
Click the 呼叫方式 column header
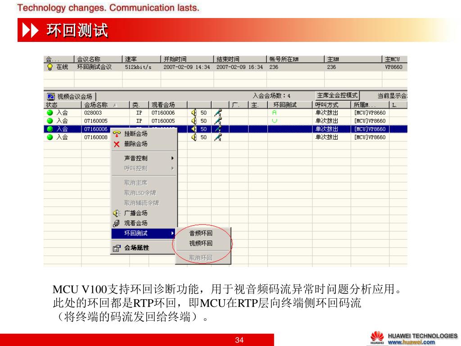click(x=331, y=105)
